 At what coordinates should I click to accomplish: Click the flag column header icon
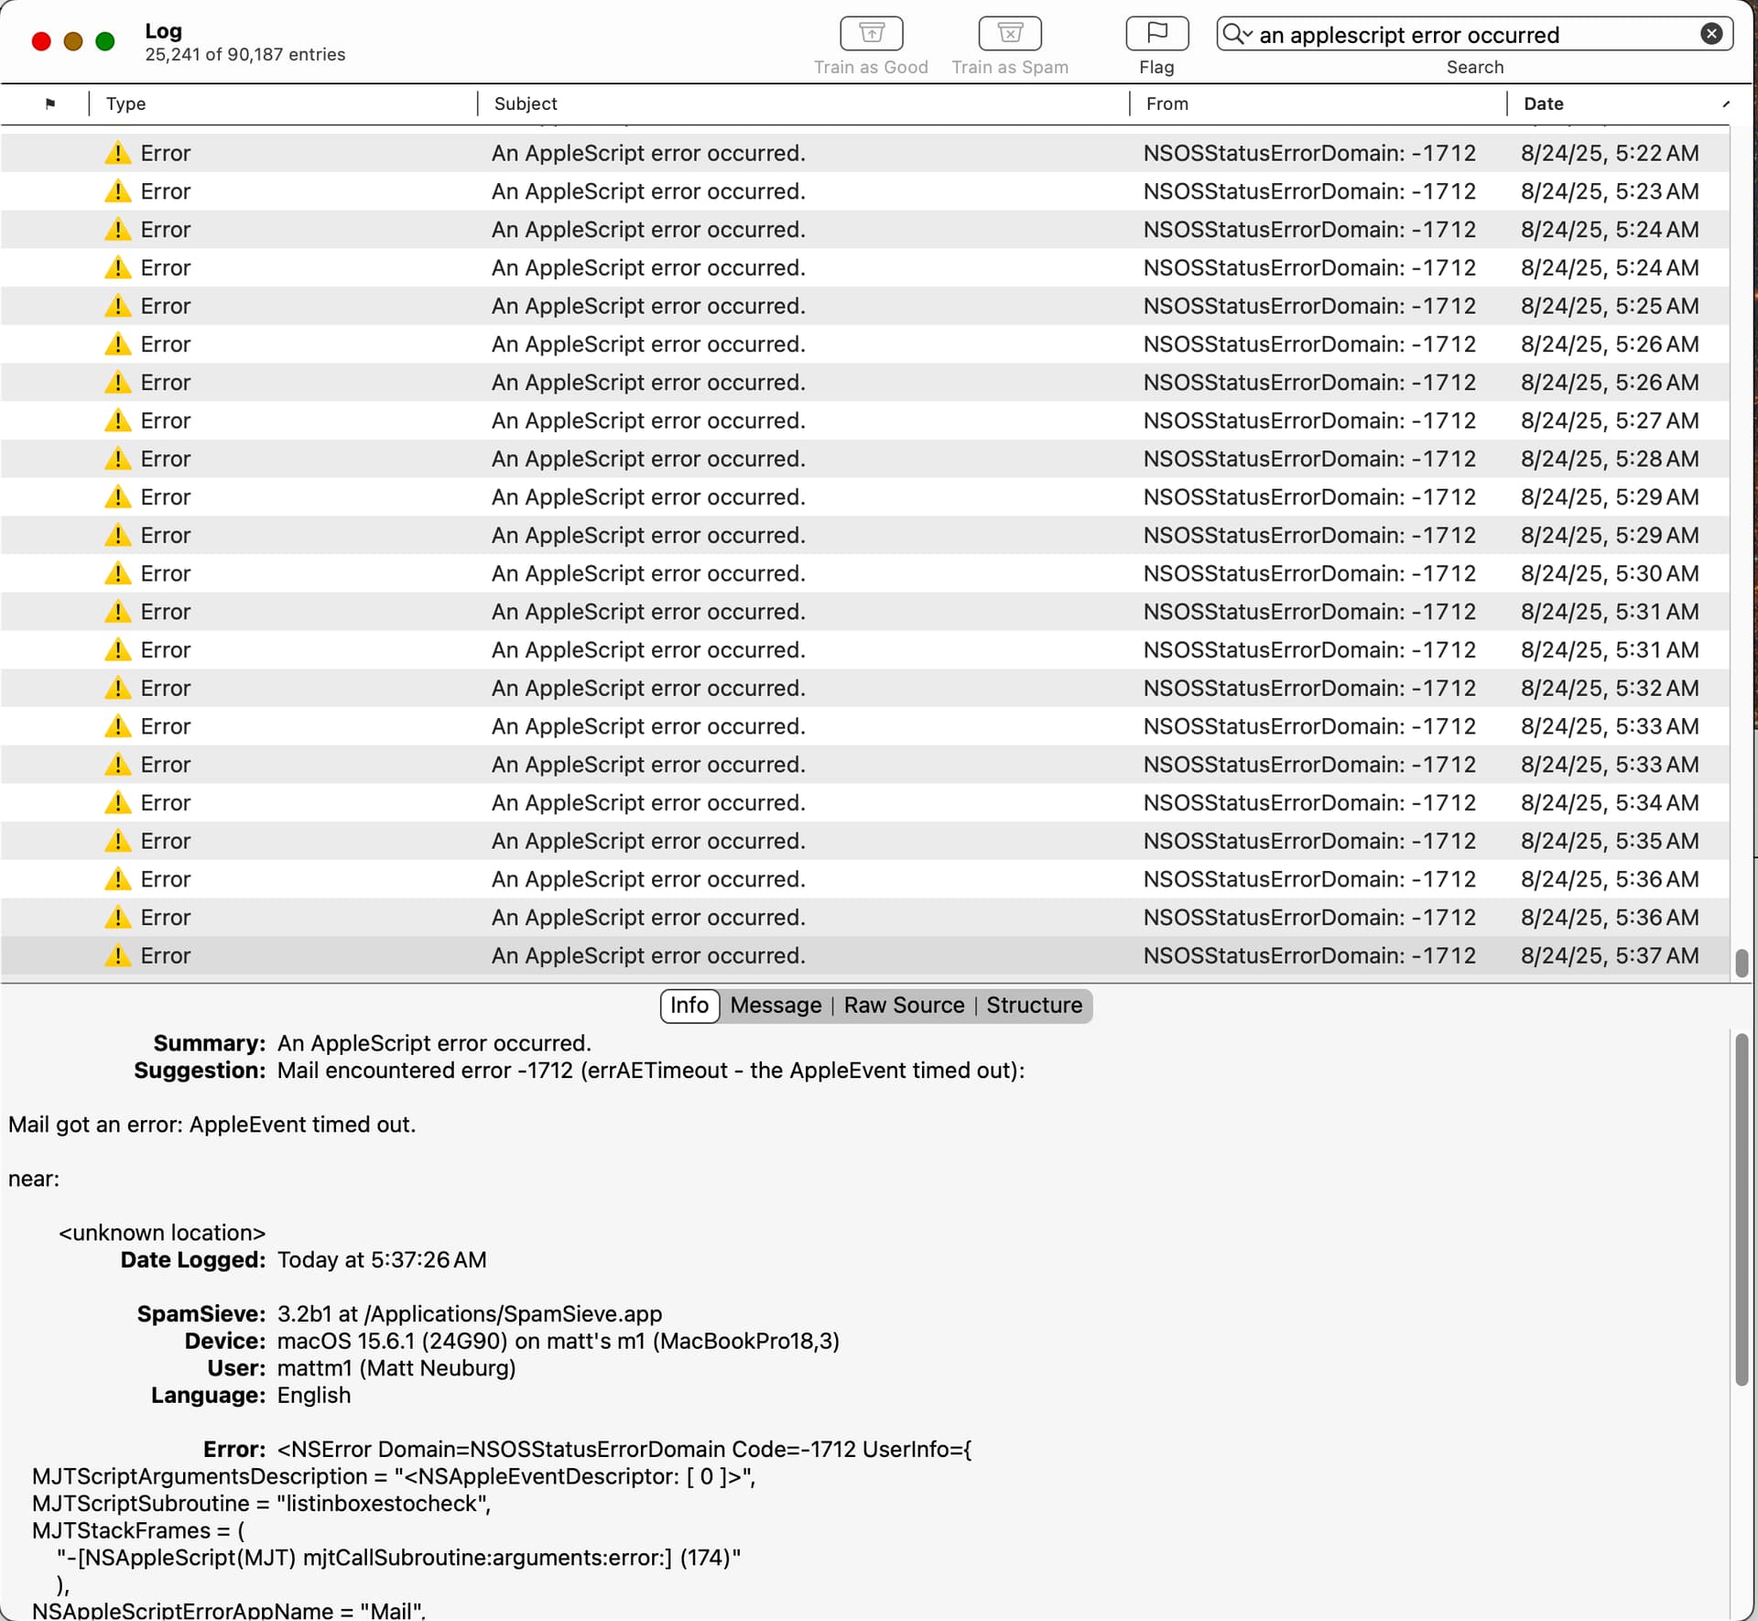click(x=50, y=103)
